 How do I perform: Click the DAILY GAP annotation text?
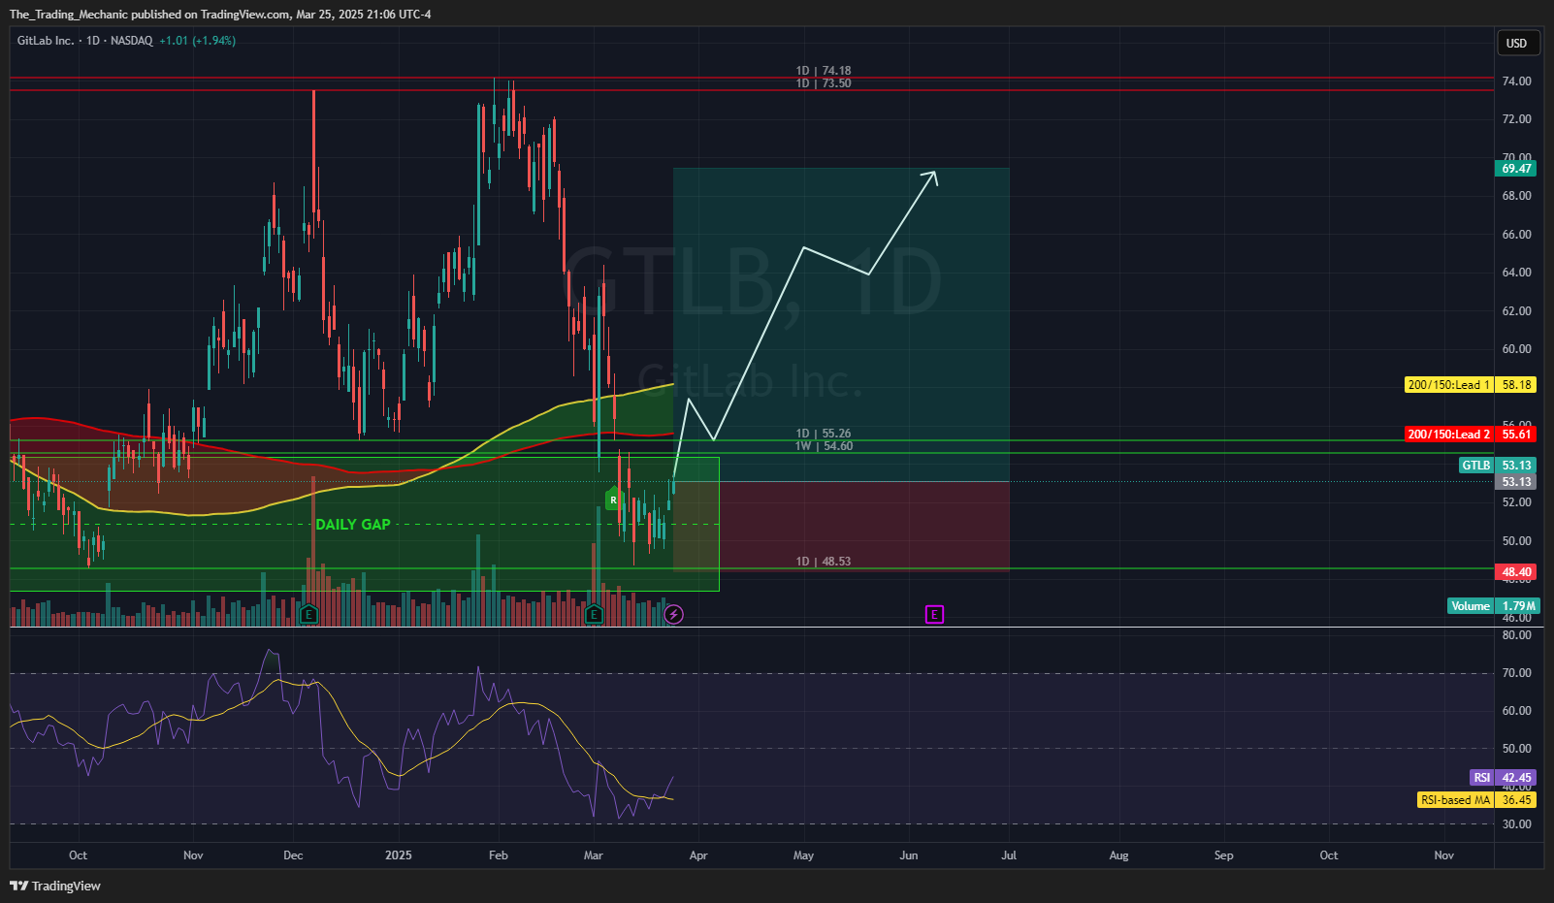353,525
